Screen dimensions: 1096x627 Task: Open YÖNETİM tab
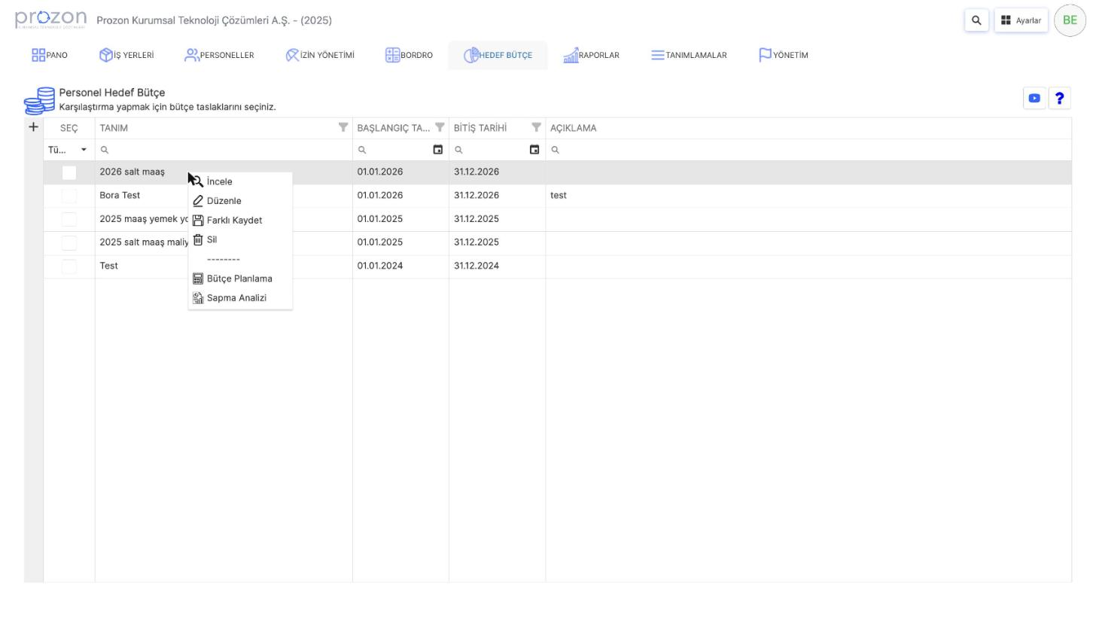point(783,55)
